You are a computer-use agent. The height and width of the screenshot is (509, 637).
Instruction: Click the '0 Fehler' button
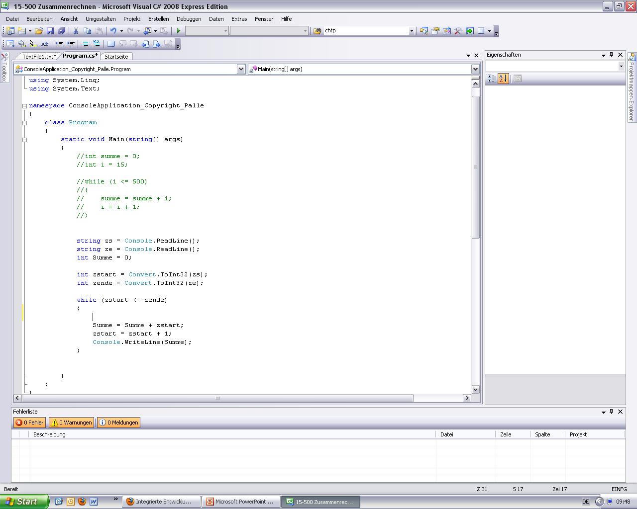point(30,423)
